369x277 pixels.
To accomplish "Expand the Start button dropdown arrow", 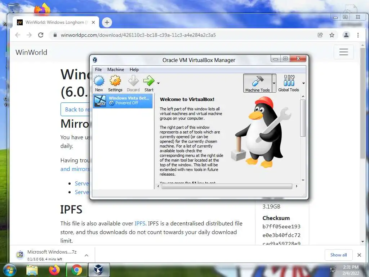I will [x=159, y=83].
